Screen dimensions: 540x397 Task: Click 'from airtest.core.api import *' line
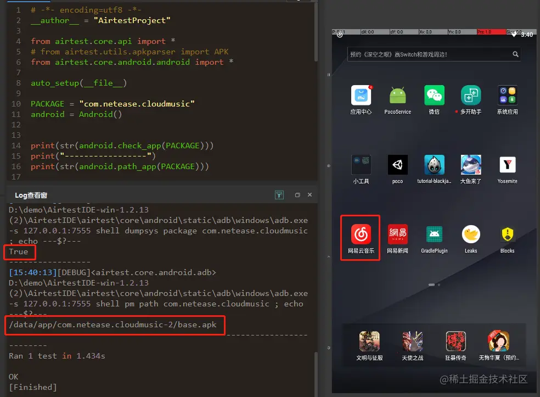[103, 41]
